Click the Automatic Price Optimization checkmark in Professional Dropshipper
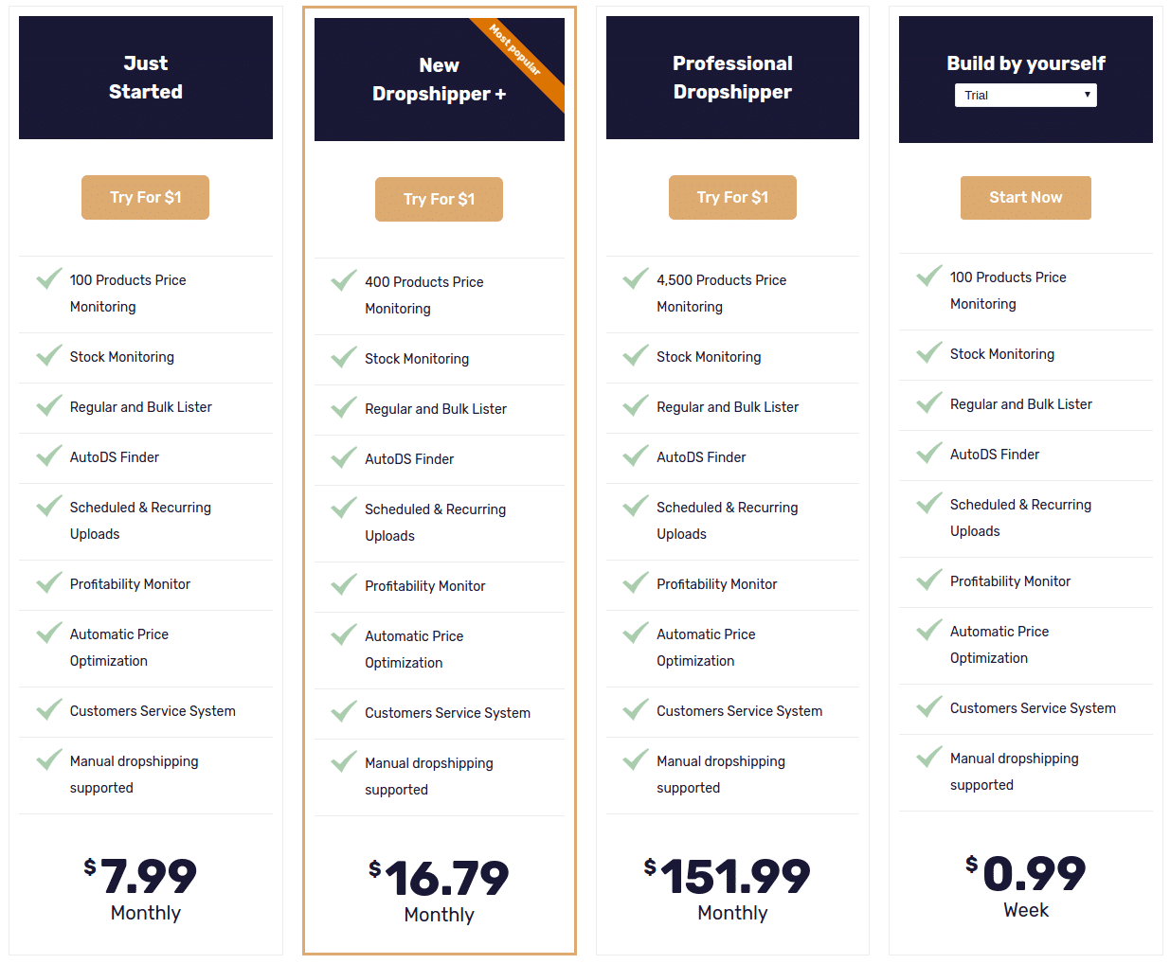 click(635, 634)
